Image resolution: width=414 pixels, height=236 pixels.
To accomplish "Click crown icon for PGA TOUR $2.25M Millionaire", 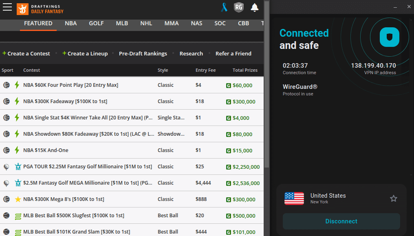I will (18, 167).
